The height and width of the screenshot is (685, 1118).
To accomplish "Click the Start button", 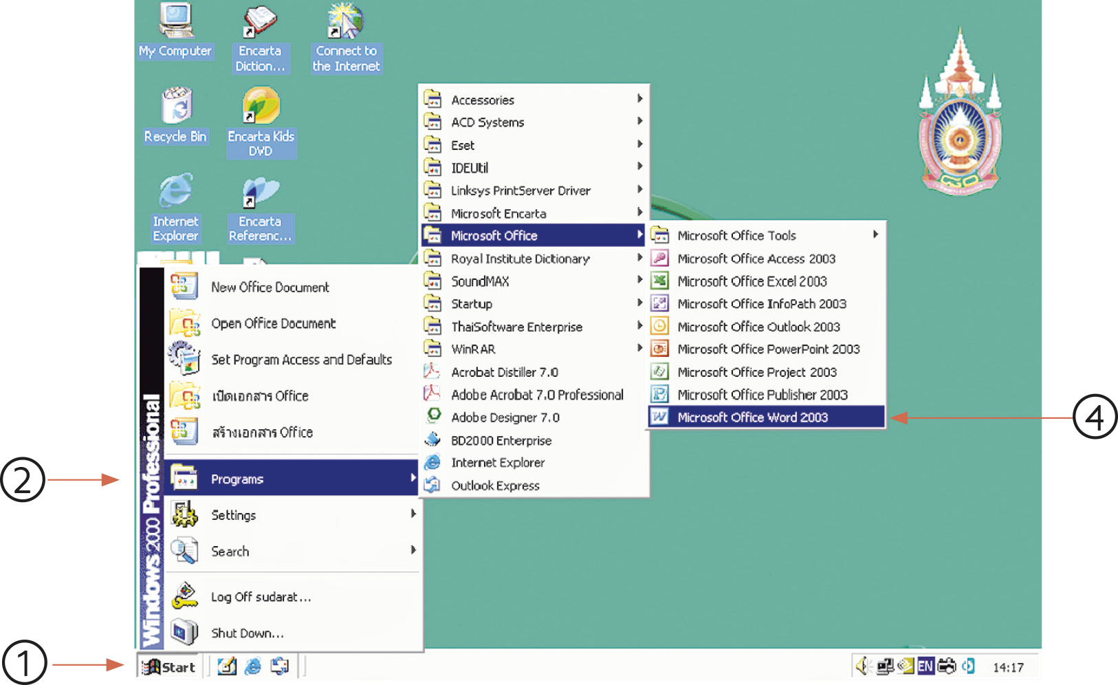I will 168,666.
